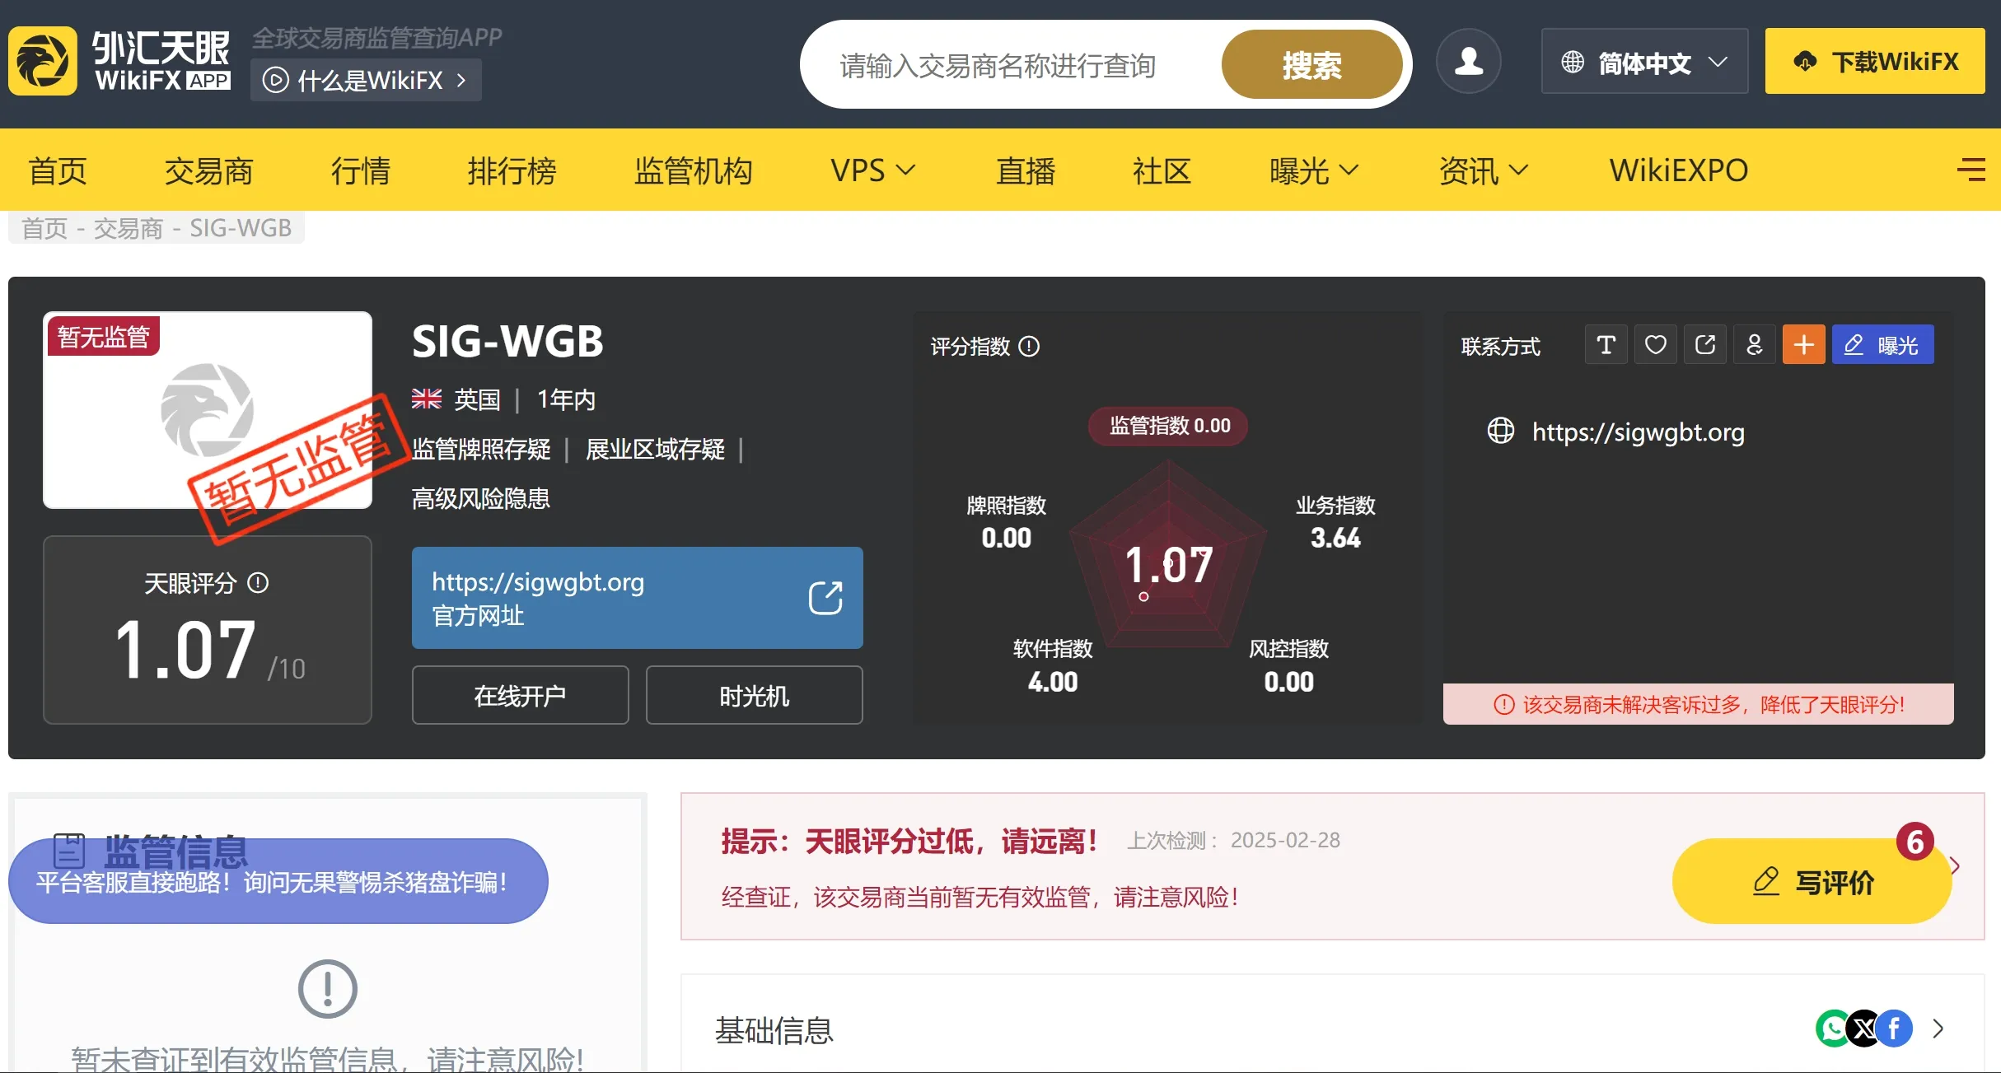
Task: Click 写评价 write review button
Action: point(1812,881)
